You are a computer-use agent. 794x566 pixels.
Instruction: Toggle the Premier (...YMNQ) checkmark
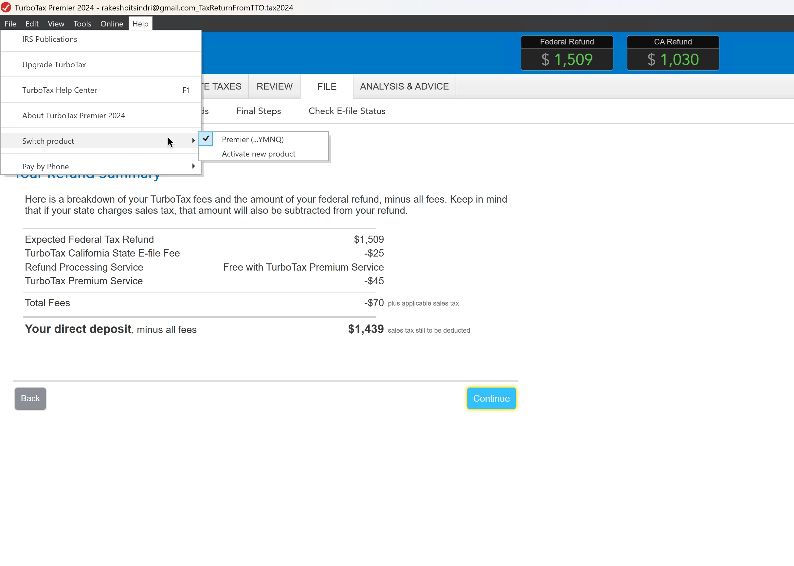[206, 139]
